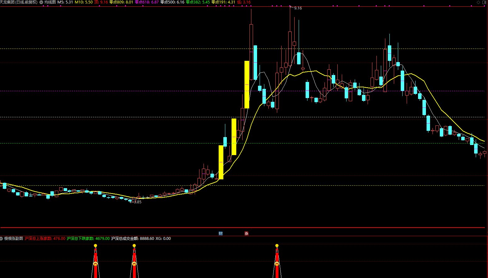488x278 pixels.
Task: Click the 3.85 low price label
Action: click(138, 202)
